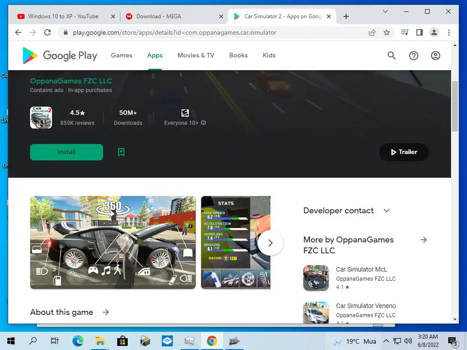Click the address bar URL
This screenshot has width=467, height=350.
pos(175,32)
